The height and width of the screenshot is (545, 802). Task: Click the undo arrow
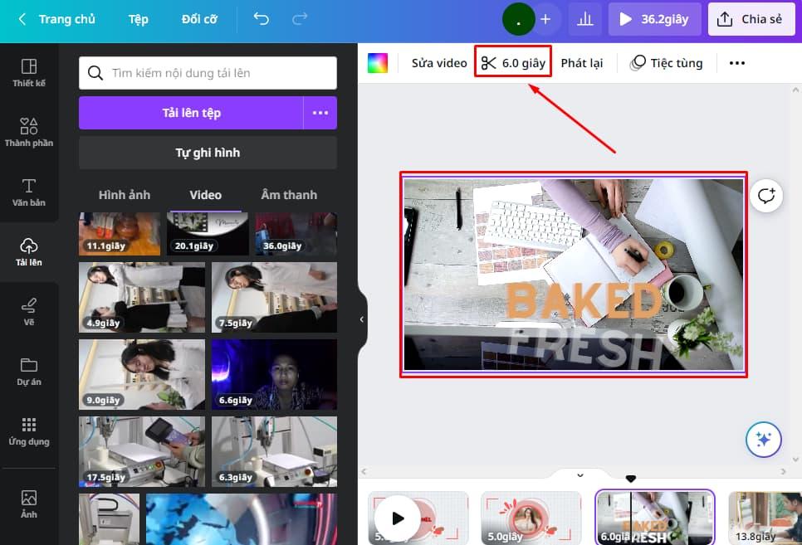point(261,18)
